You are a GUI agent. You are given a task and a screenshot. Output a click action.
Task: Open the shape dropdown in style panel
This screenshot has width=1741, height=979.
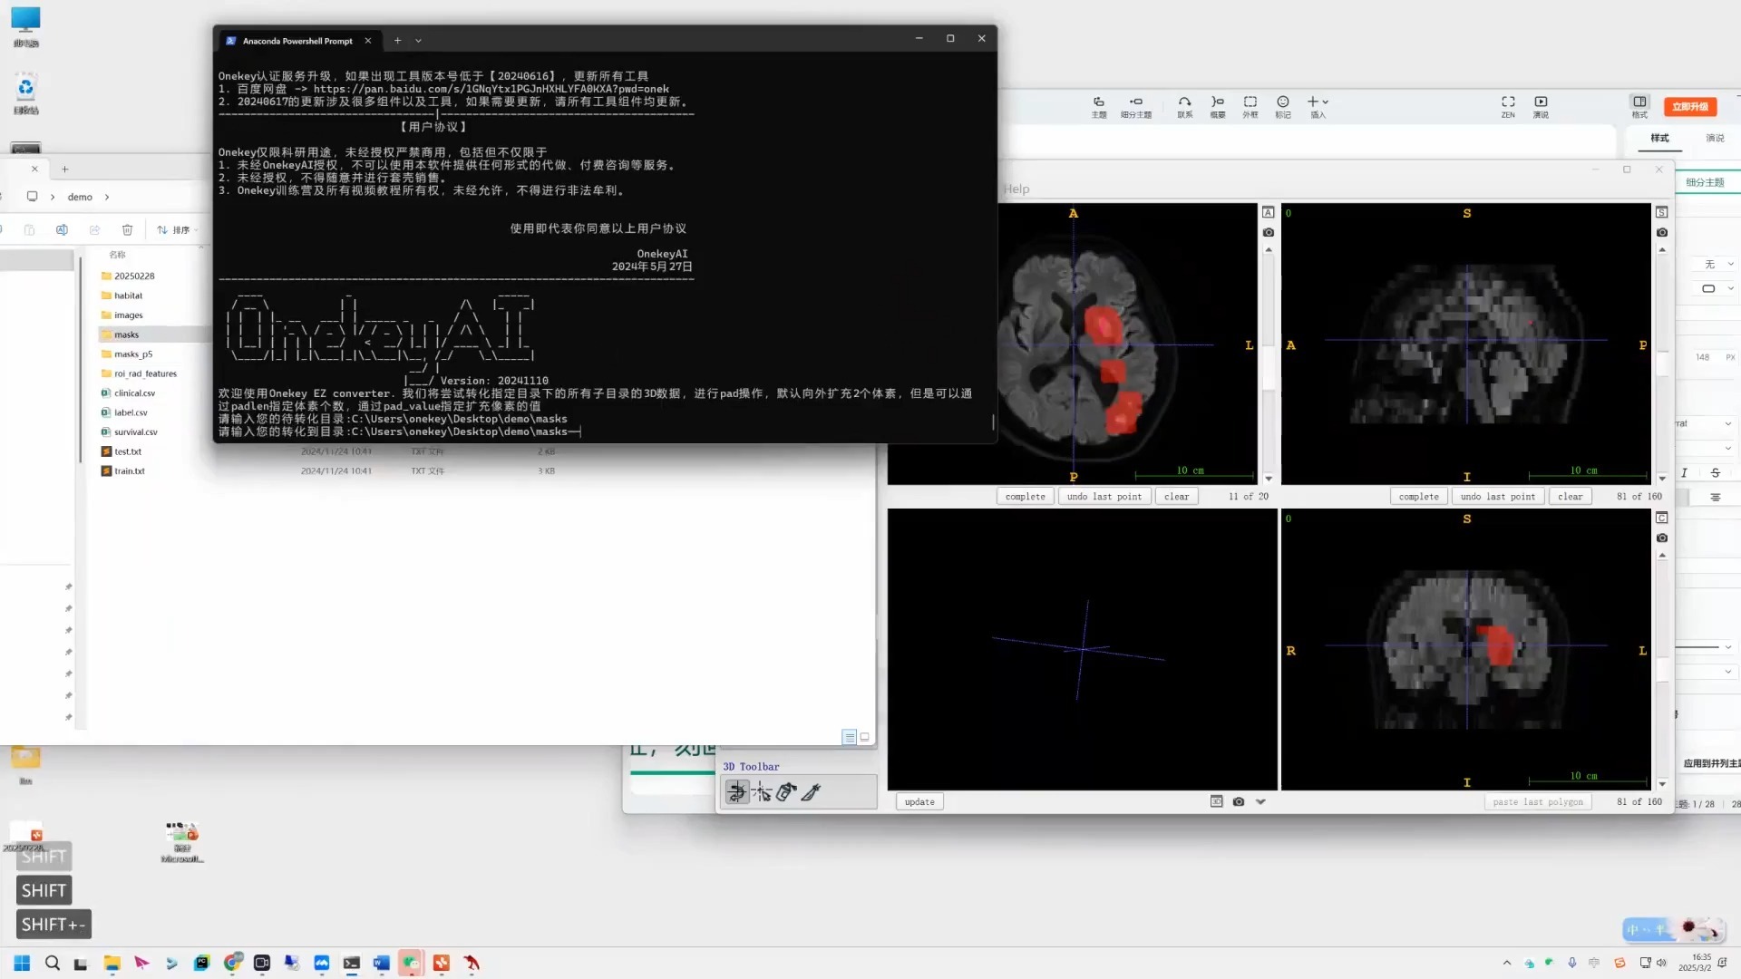(1717, 288)
